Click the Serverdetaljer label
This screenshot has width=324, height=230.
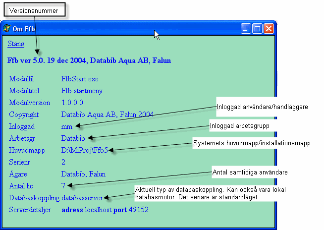30,210
